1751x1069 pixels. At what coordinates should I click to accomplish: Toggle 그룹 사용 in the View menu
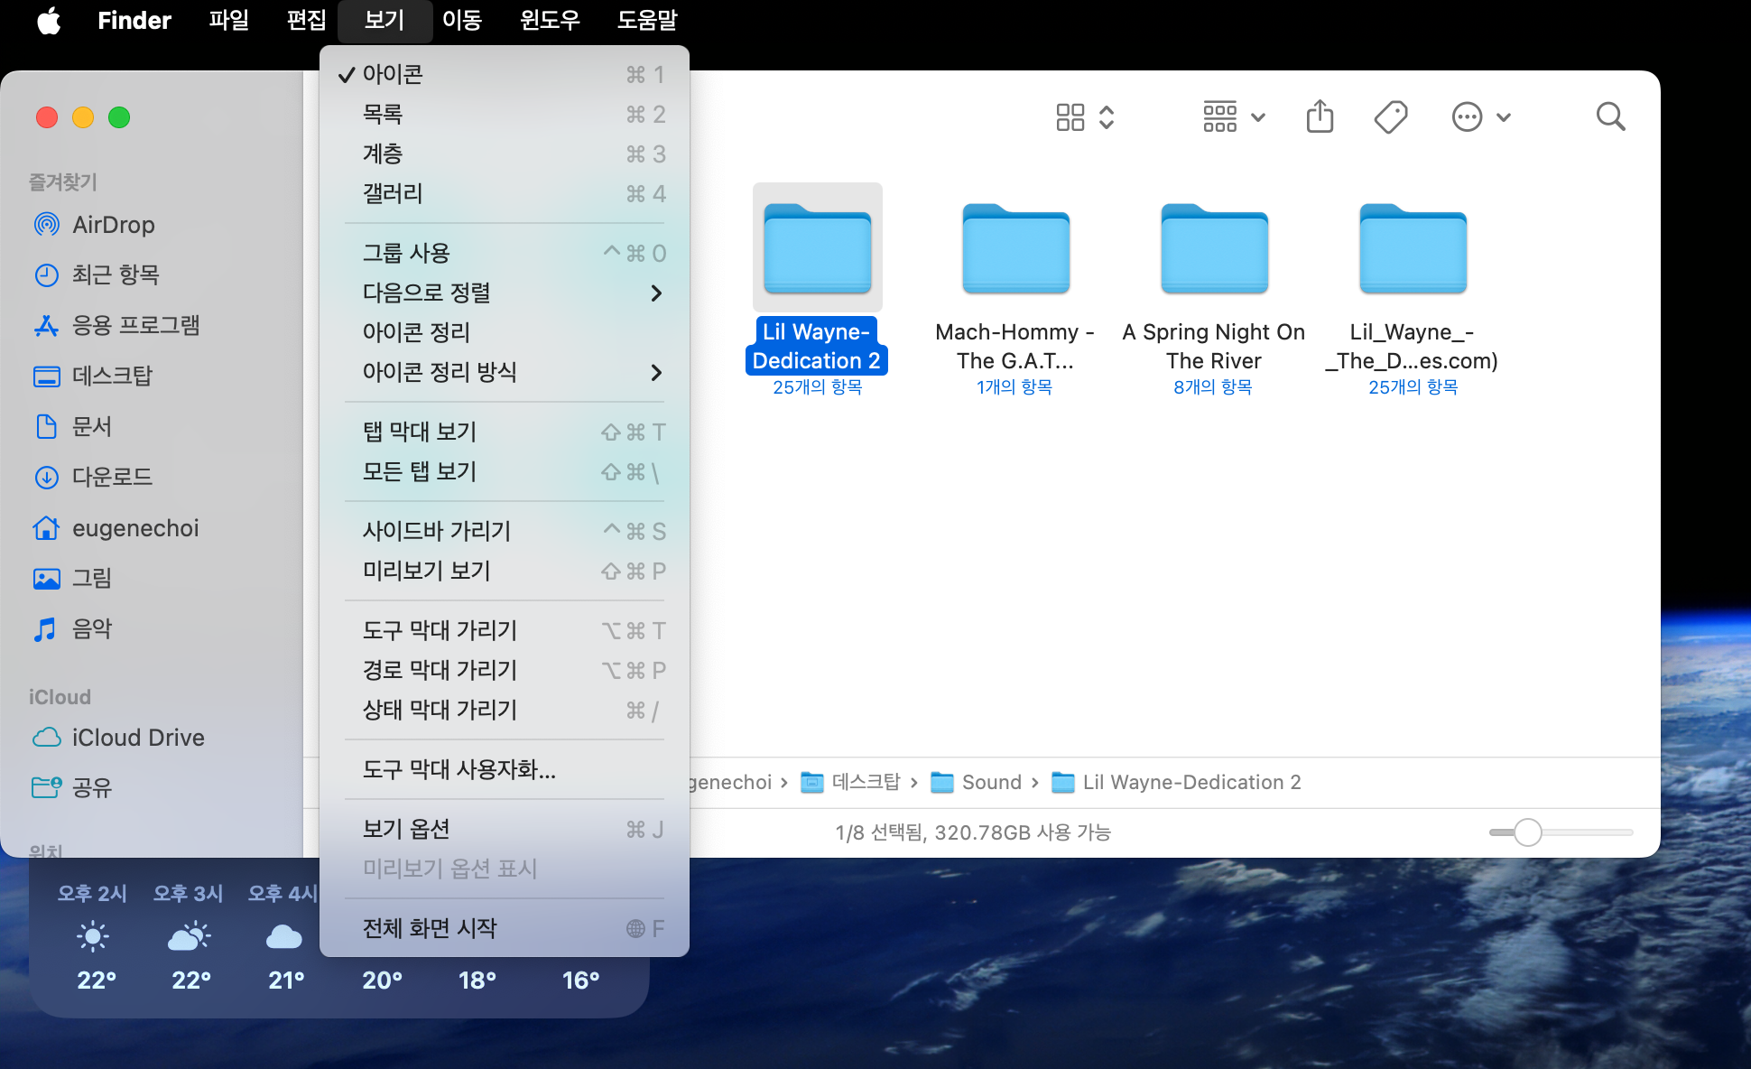click(406, 253)
